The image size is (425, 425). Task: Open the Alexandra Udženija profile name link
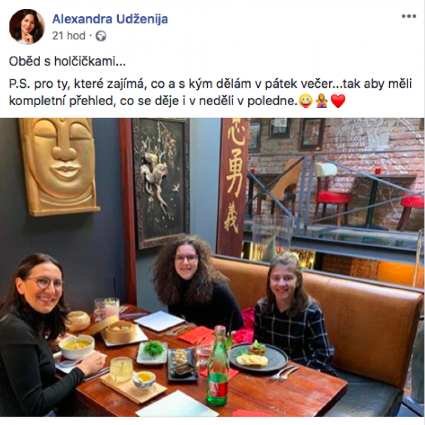click(110, 19)
